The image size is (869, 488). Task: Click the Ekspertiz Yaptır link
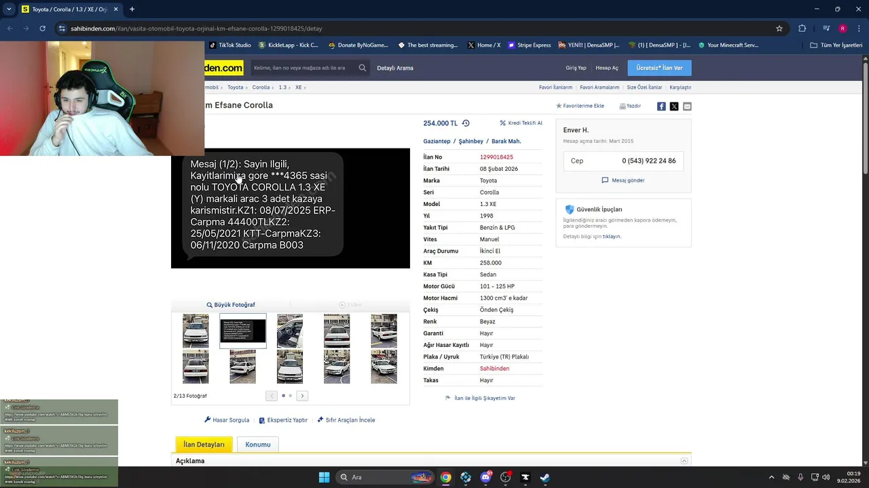pos(283,420)
